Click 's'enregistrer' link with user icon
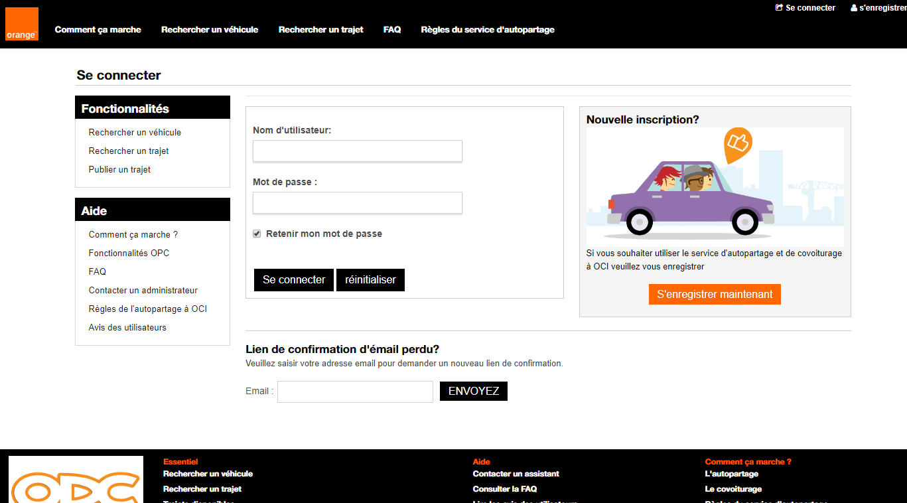Image resolution: width=907 pixels, height=503 pixels. [x=878, y=8]
